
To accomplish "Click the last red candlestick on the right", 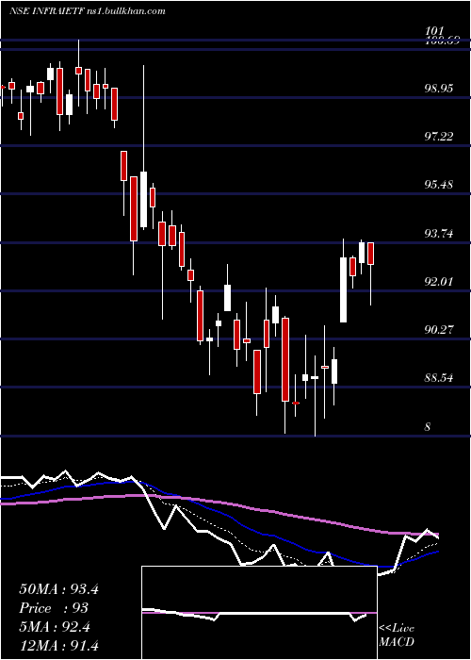I will (x=370, y=254).
